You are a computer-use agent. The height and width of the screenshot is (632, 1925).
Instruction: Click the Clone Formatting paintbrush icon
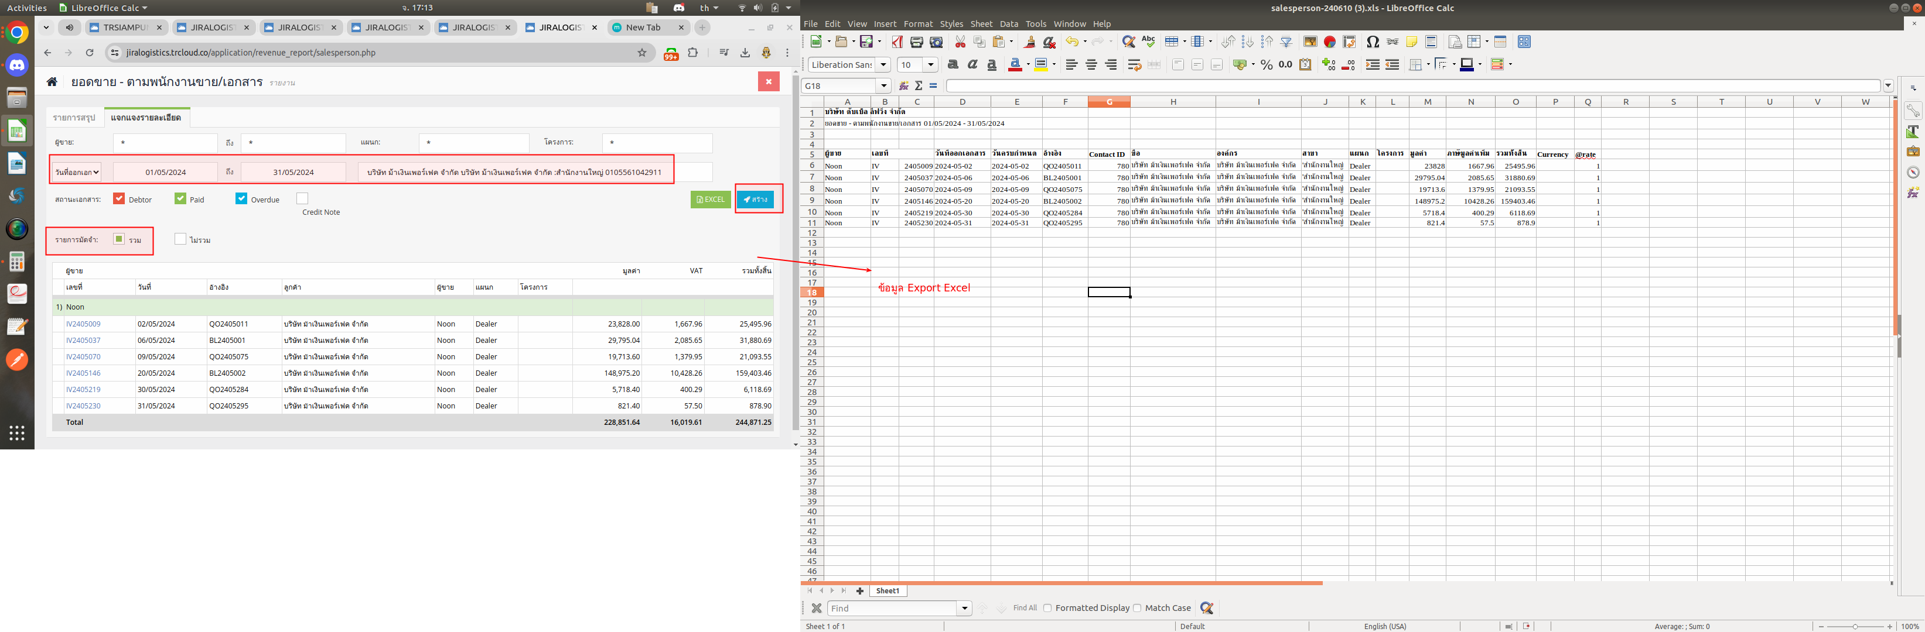[x=1030, y=42]
